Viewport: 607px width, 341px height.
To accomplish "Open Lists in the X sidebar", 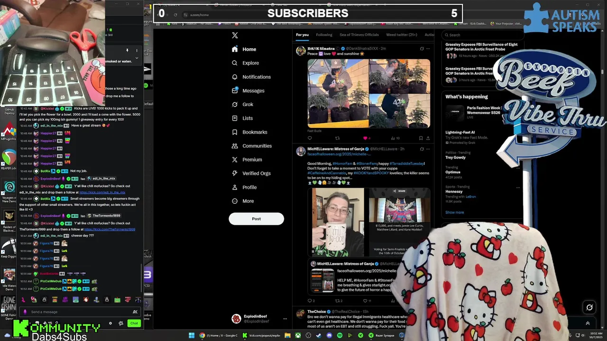I will pos(242,118).
